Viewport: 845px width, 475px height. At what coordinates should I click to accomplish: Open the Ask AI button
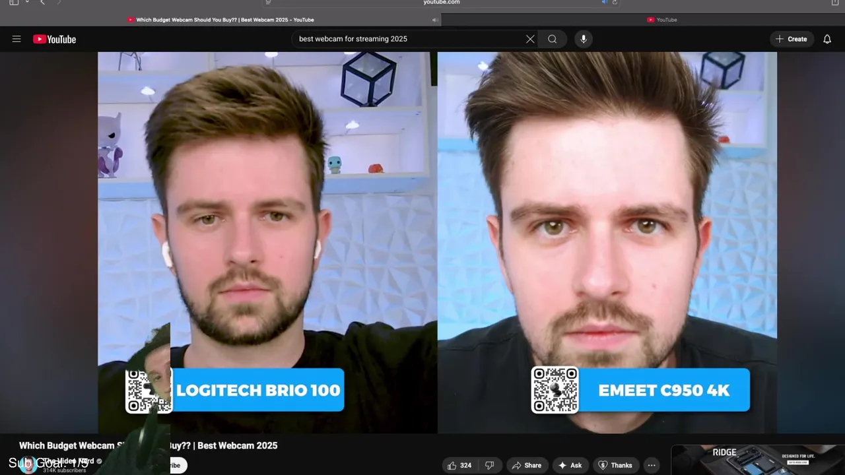coord(570,465)
